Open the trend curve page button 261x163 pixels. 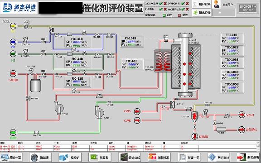130,157
